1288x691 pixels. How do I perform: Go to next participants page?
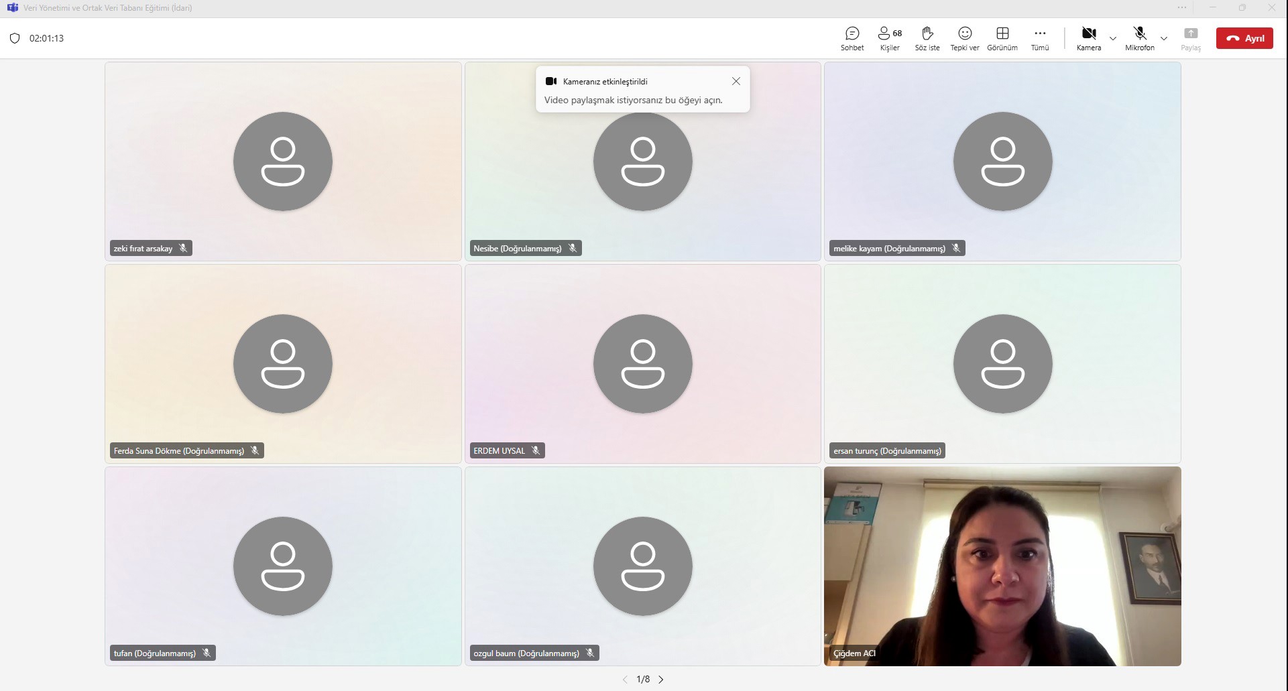[661, 680]
